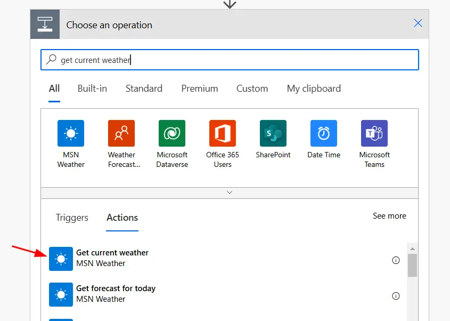Expand the connectors list with chevron
The height and width of the screenshot is (321, 450).
pyautogui.click(x=230, y=192)
